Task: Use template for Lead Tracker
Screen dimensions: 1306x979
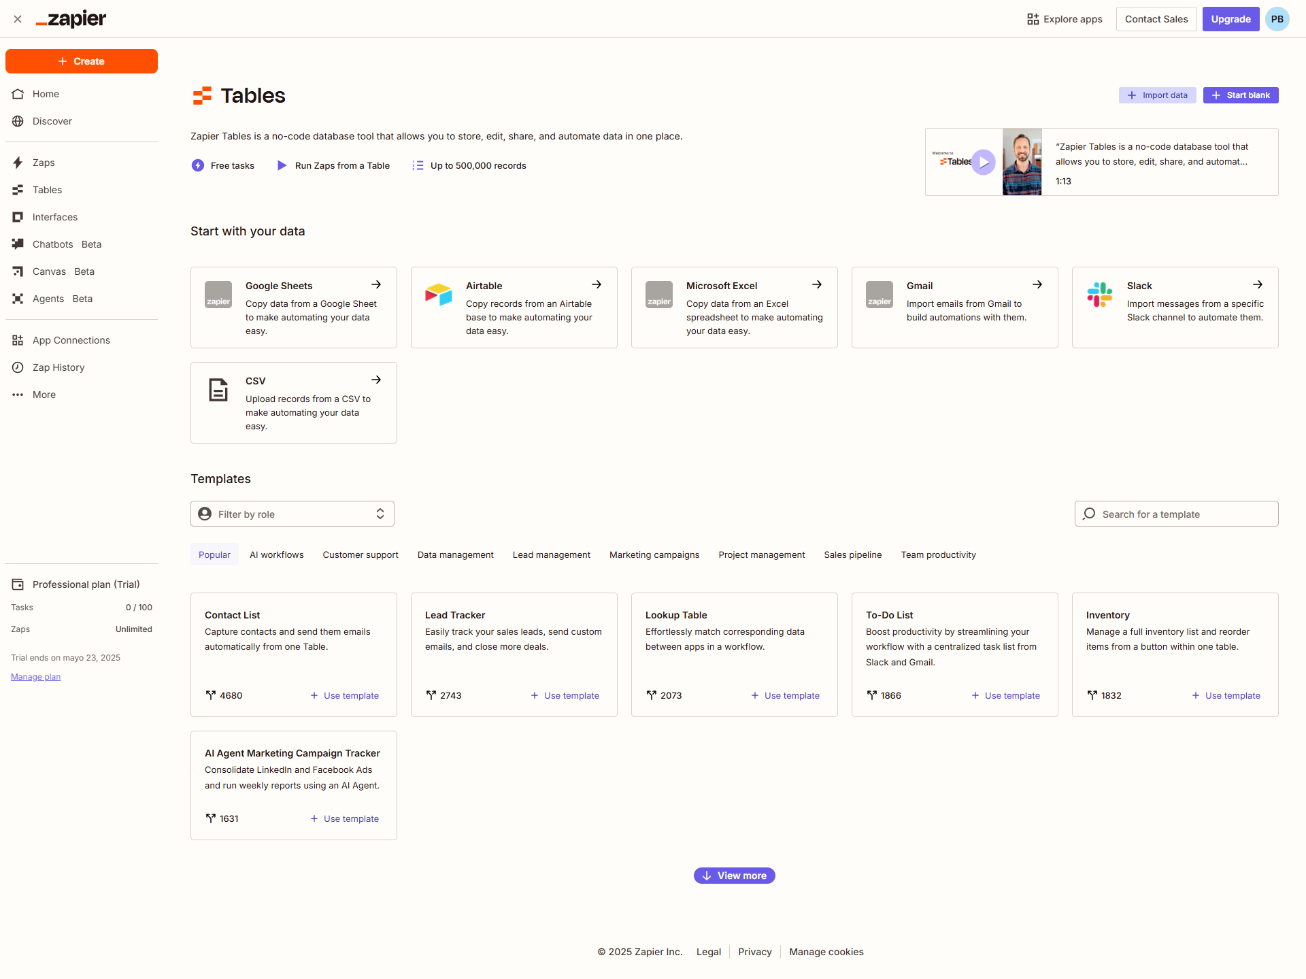Action: (x=565, y=695)
